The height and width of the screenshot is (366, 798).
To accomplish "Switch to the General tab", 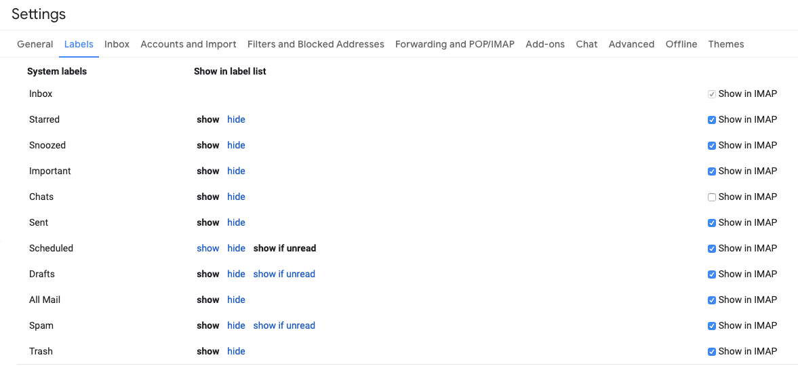I will (35, 44).
